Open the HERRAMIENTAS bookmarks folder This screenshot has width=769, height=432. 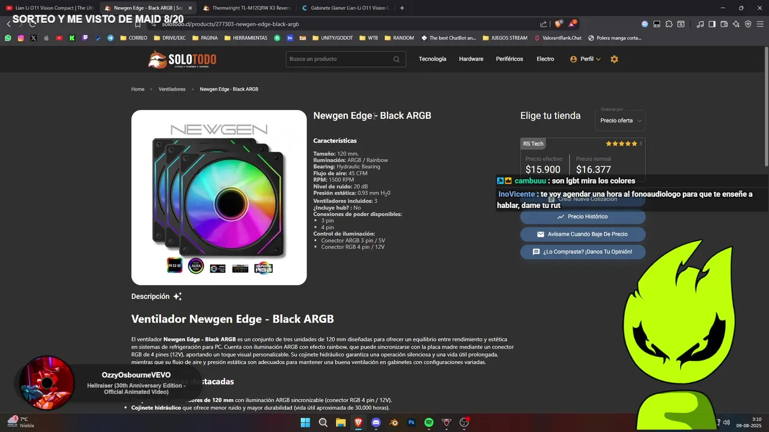[246, 38]
